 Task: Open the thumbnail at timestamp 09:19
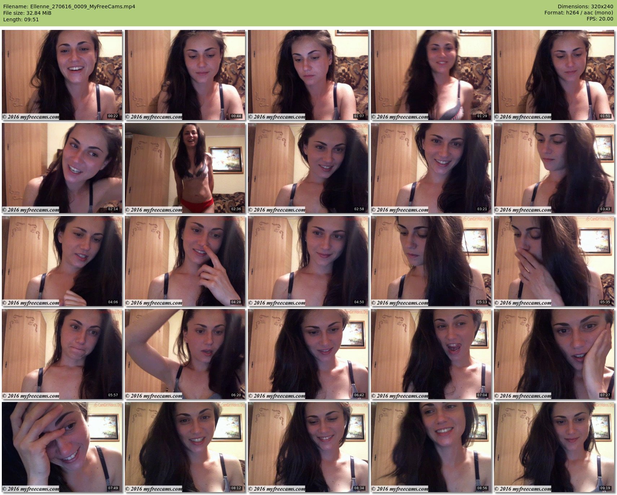[x=554, y=447]
